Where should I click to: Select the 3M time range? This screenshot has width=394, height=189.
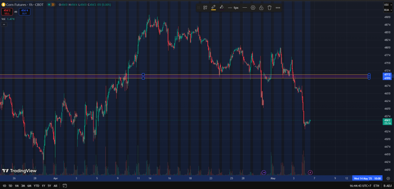(x=23, y=186)
